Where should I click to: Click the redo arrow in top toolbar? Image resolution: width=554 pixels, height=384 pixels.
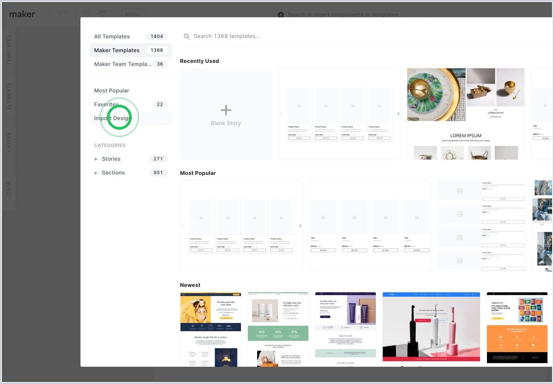tap(63, 15)
